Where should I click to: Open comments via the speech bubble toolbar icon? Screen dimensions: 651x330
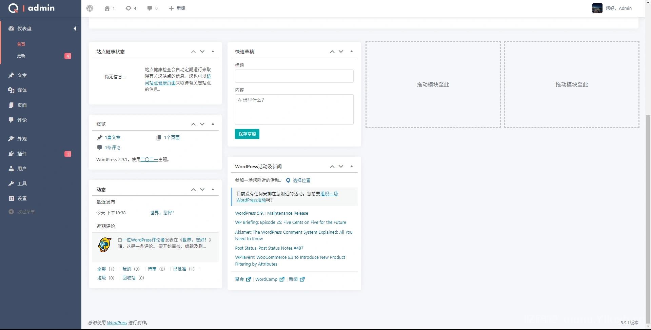tap(149, 8)
